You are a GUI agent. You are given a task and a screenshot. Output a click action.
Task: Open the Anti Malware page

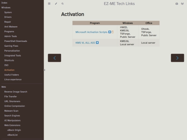coord(11,27)
